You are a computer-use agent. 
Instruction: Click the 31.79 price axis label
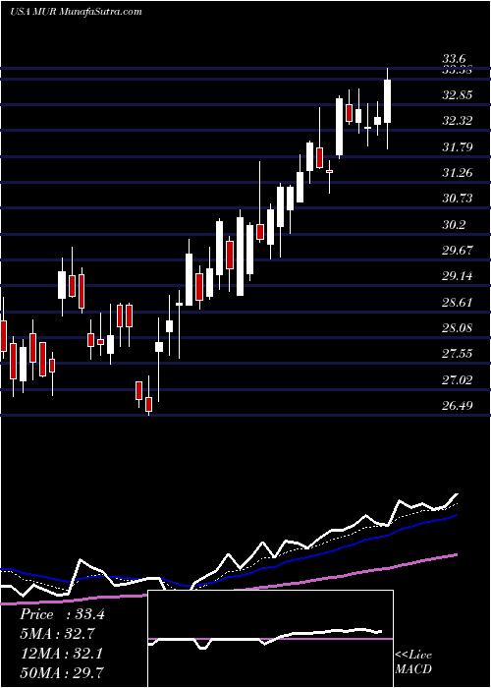[x=458, y=146]
